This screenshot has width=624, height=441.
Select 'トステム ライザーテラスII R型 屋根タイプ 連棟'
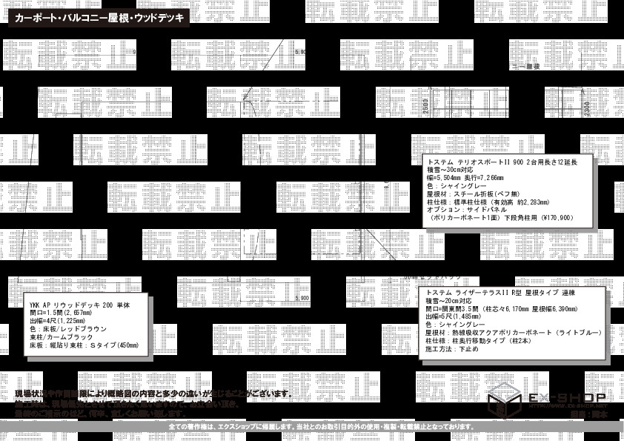(x=500, y=293)
